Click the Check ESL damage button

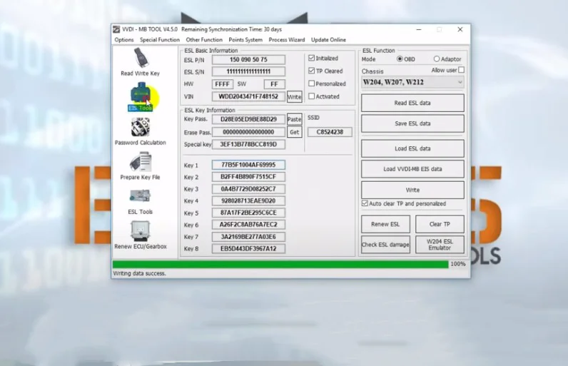point(385,245)
